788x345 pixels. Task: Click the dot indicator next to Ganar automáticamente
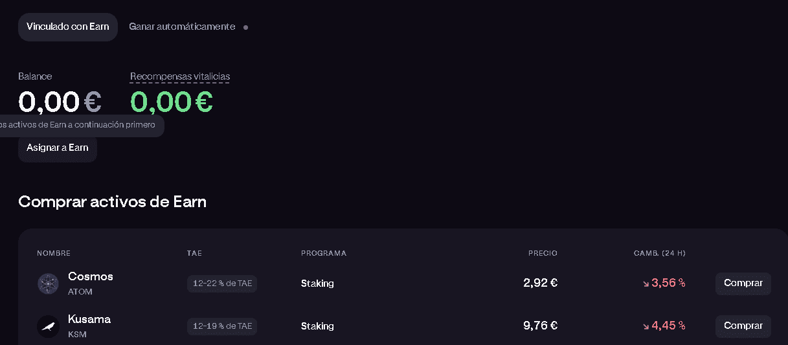point(245,27)
